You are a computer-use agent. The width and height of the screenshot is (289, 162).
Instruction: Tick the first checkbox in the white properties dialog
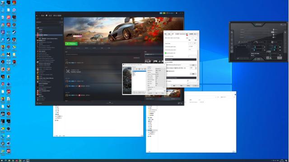166,47
